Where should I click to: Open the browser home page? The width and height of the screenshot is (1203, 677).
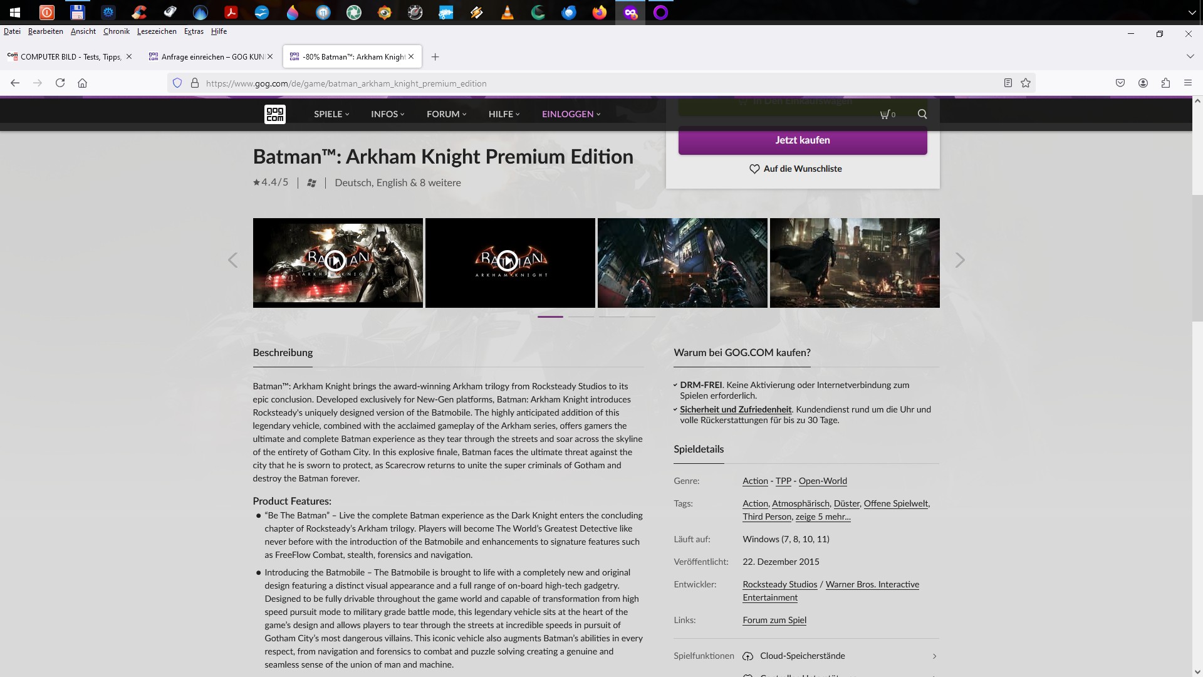tap(82, 83)
